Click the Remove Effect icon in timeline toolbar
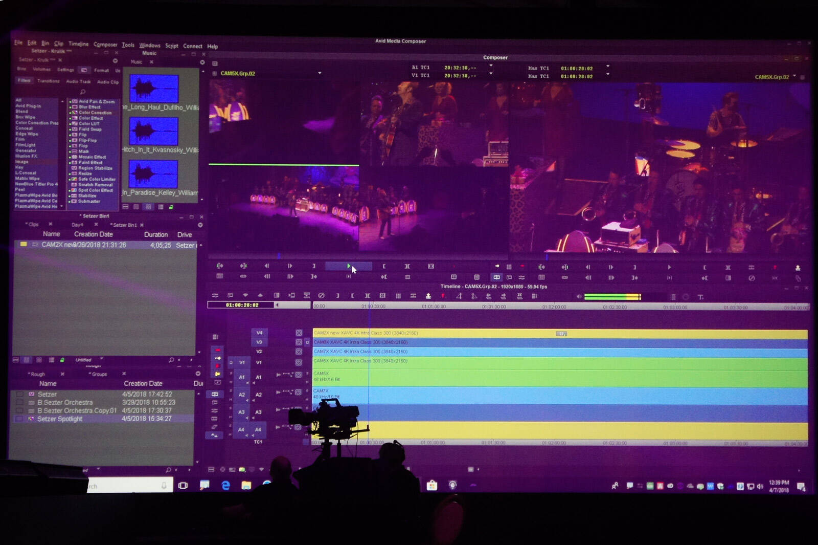Image resolution: width=818 pixels, height=545 pixels. [321, 296]
